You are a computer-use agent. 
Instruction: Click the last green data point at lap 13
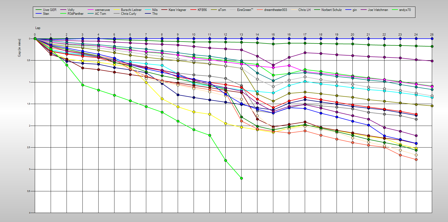[x=241, y=178]
